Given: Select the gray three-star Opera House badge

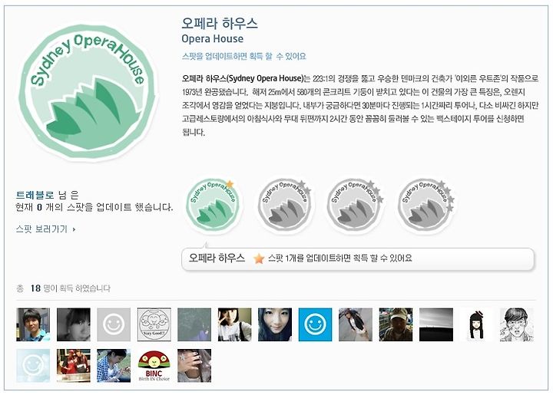Looking at the screenshot, I should (356, 205).
